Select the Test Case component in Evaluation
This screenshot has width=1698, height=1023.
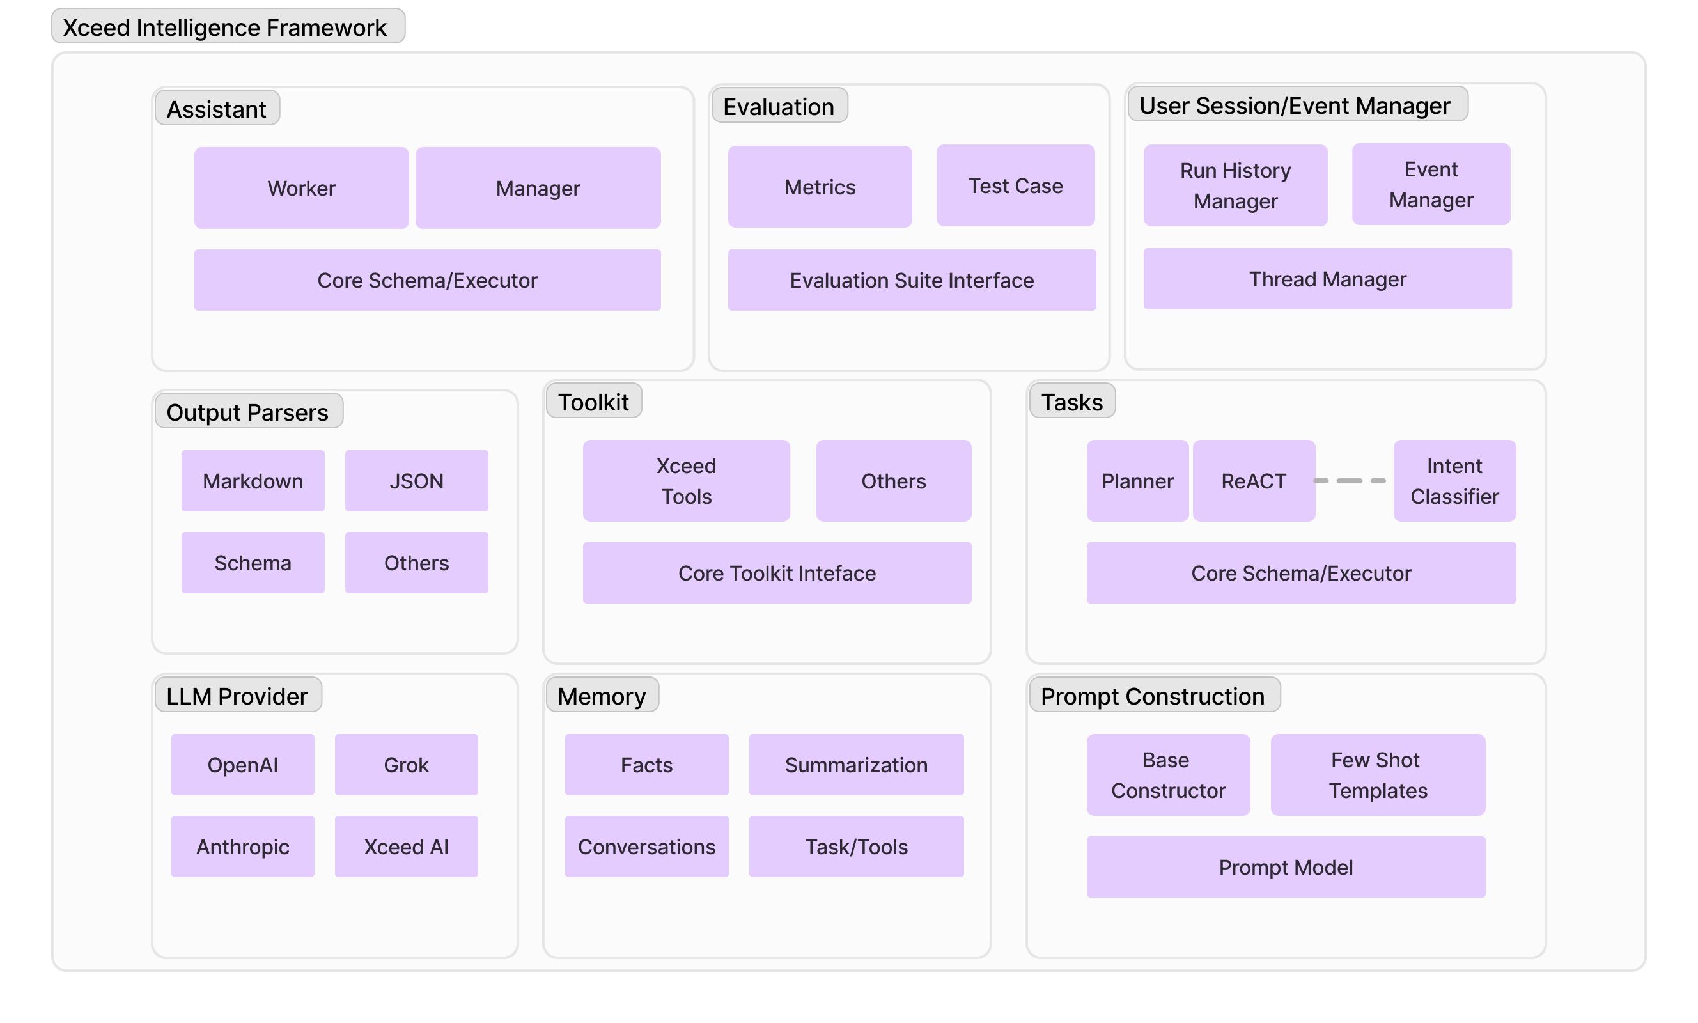1015,184
